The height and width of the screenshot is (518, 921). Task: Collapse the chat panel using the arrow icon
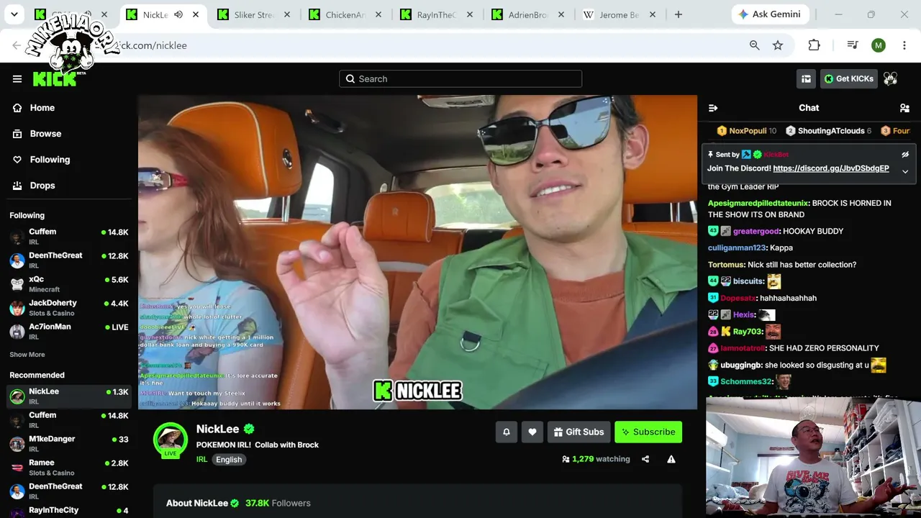[713, 108]
